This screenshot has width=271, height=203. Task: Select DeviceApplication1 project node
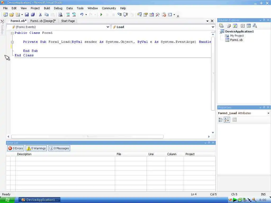(x=239, y=31)
